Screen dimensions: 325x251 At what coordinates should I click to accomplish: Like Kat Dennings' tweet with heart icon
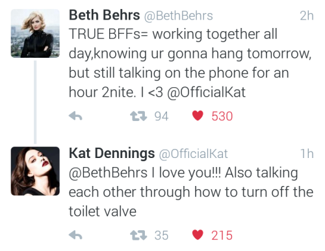198,235
